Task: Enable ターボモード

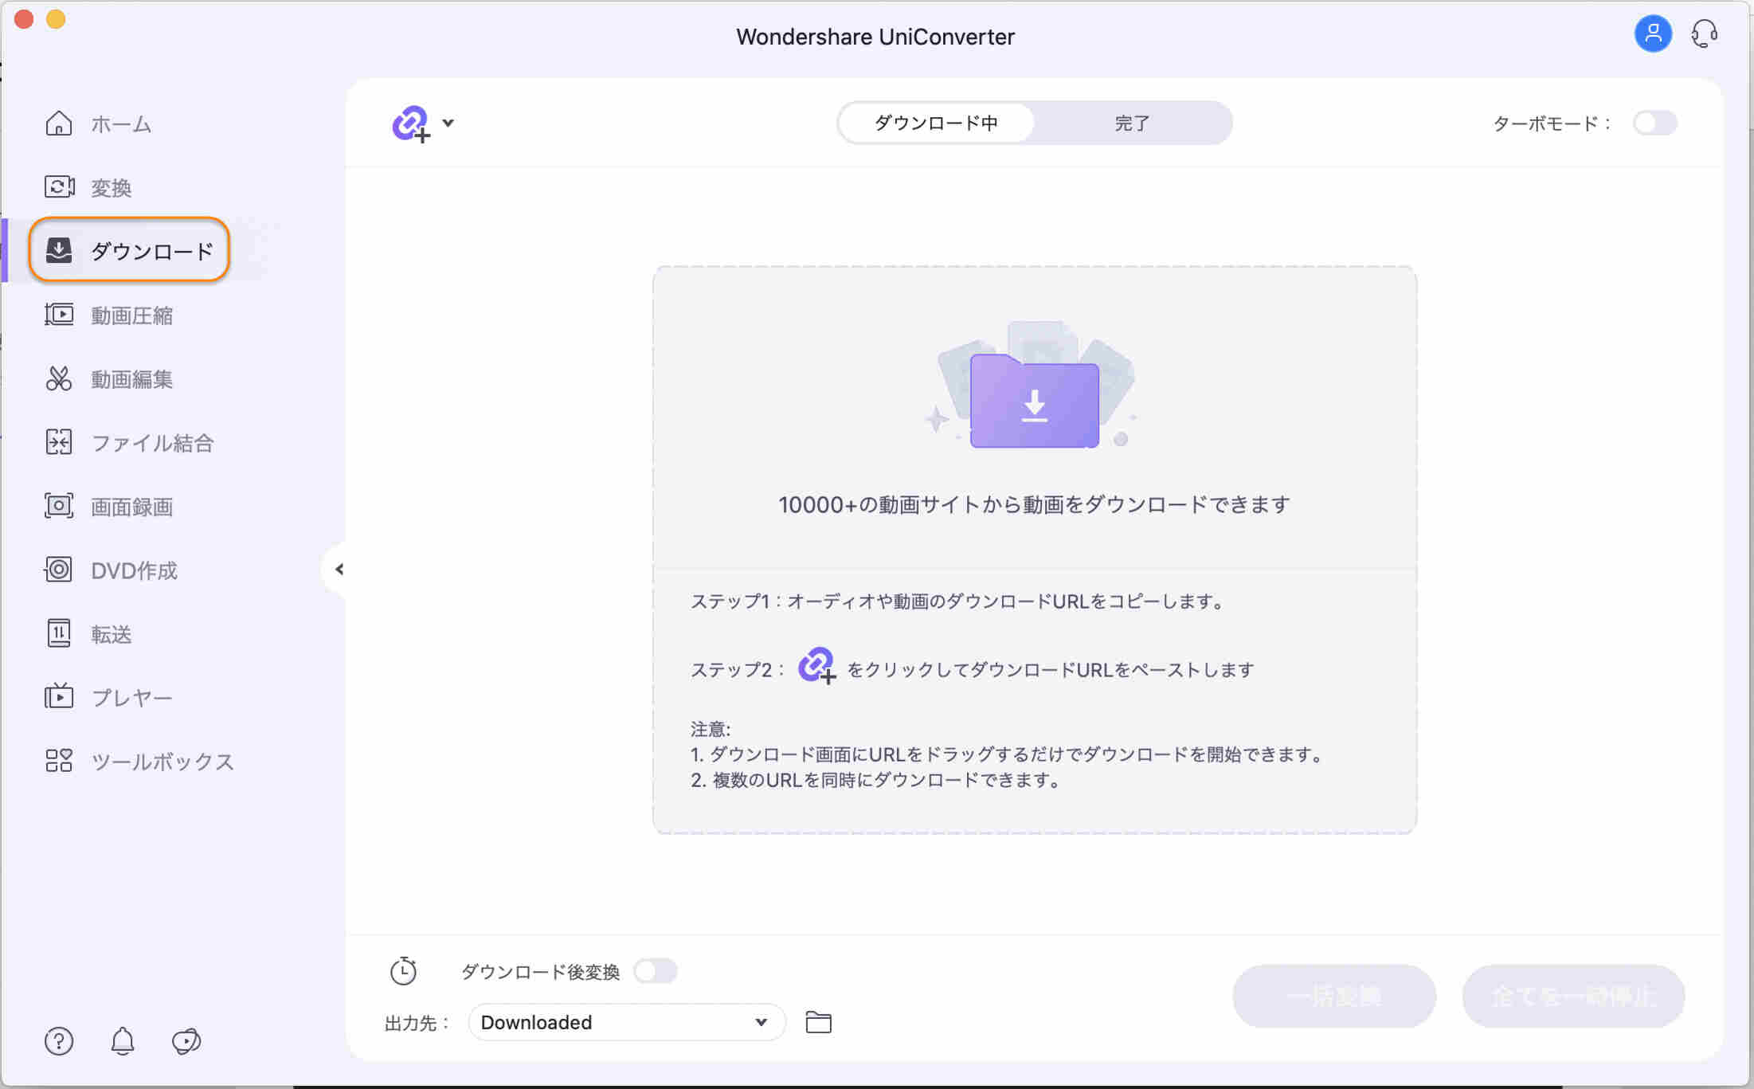Action: [1654, 123]
